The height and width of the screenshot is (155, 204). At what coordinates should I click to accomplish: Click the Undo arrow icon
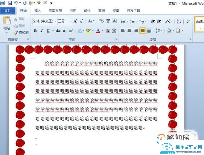tap(16, 3)
